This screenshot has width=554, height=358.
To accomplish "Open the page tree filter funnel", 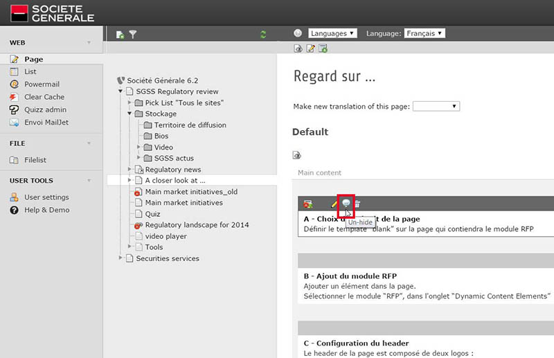I will 133,35.
